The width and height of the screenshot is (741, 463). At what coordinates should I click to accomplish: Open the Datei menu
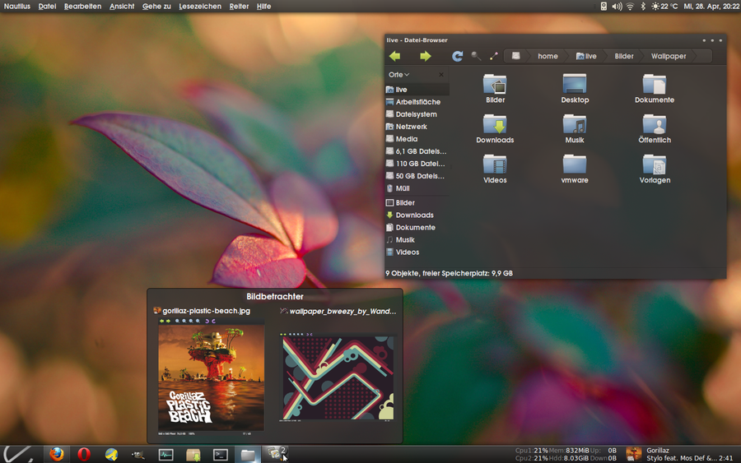pyautogui.click(x=47, y=6)
